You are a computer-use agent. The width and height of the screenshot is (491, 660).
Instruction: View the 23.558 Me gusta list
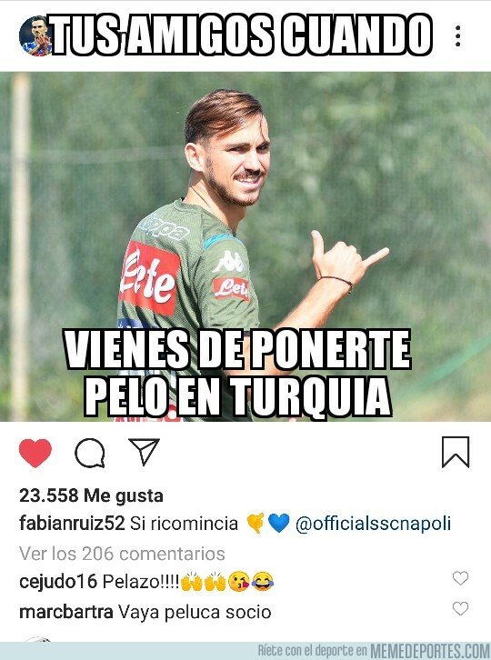pos(91,495)
